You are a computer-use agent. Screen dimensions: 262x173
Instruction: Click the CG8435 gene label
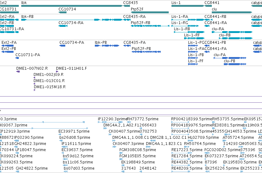131,3
